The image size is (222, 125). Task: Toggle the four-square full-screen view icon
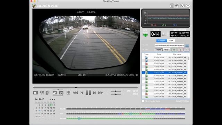(68, 93)
